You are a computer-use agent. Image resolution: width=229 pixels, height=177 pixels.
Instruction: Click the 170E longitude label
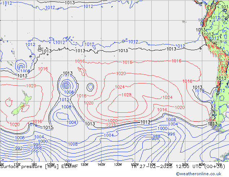(17, 164)
